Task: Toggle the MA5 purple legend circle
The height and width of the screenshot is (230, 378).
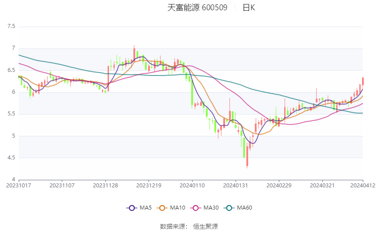Action: click(131, 208)
